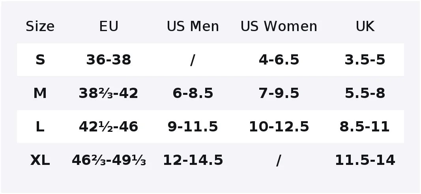Viewport: 421px width, 194px height.
Task: Click the UK 11.5-14 cell
Action: click(x=365, y=160)
